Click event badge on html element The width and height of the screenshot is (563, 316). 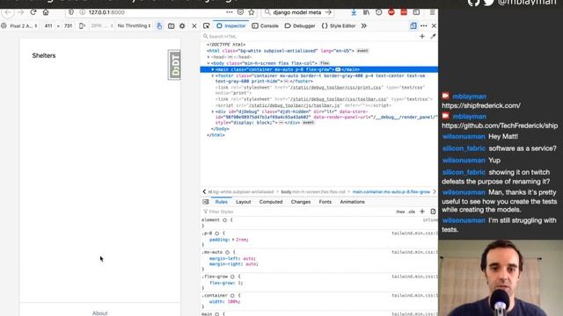362,51
